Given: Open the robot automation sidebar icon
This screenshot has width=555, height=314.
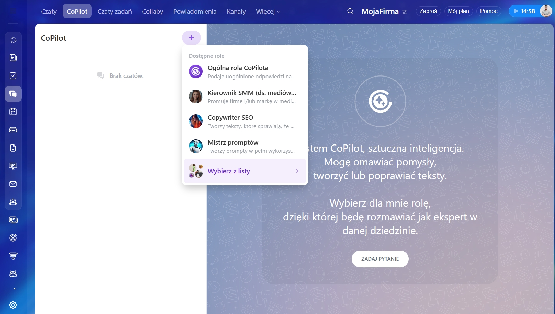Looking at the screenshot, I should [x=13, y=274].
